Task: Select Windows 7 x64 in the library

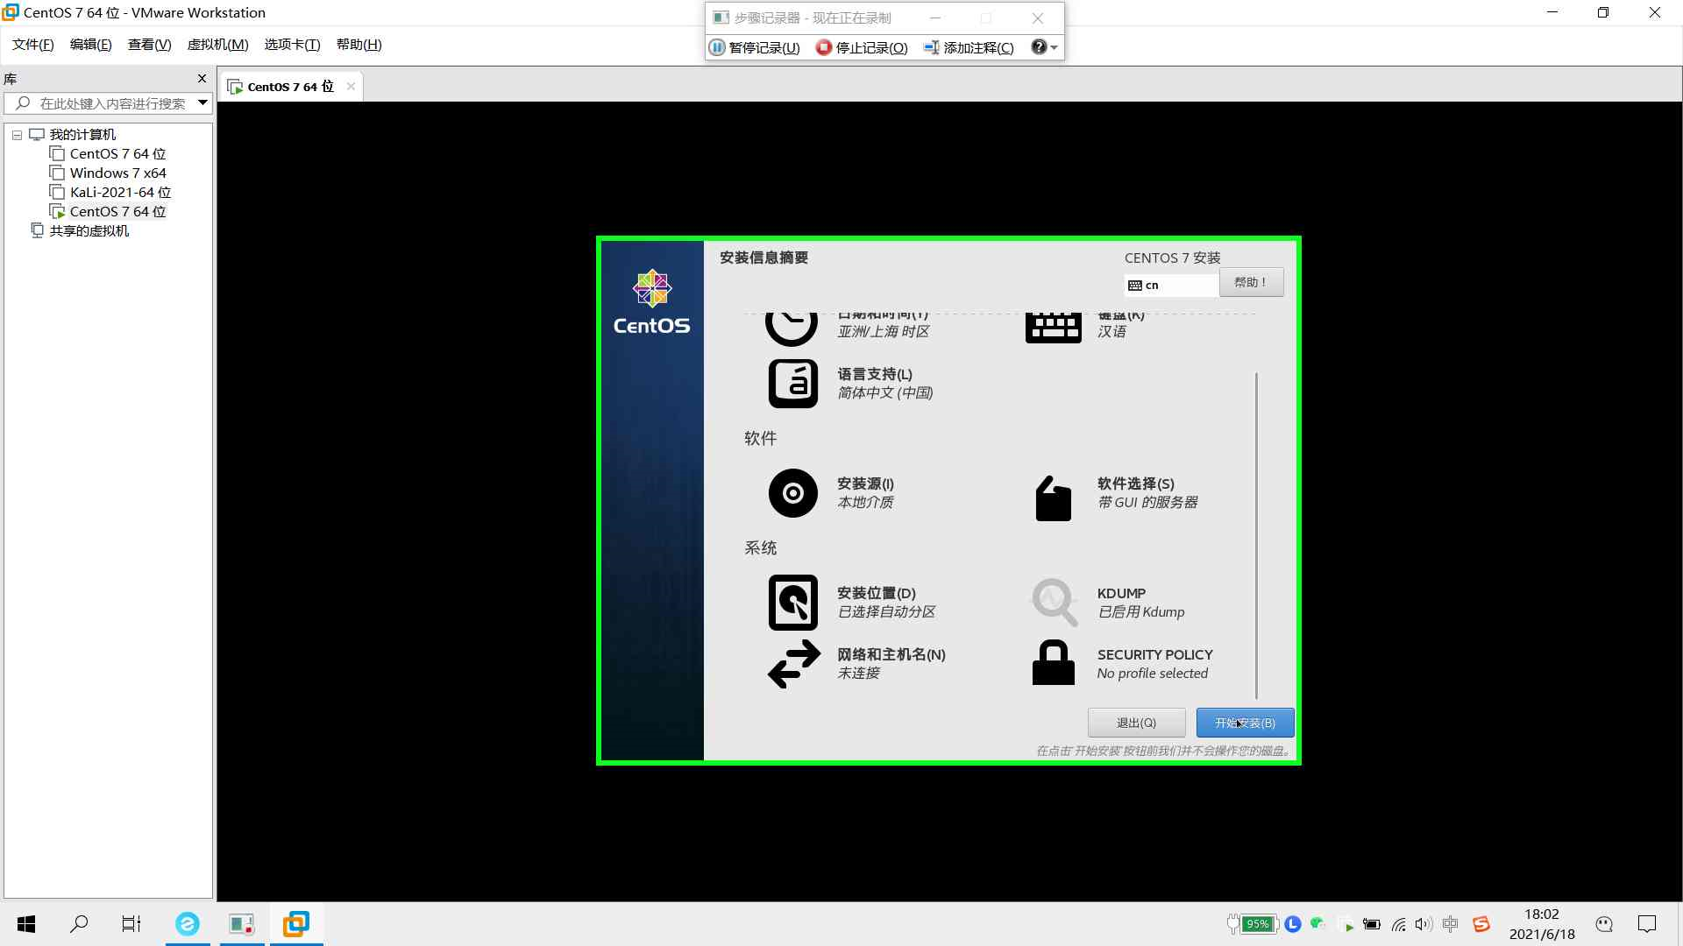Action: click(x=117, y=173)
